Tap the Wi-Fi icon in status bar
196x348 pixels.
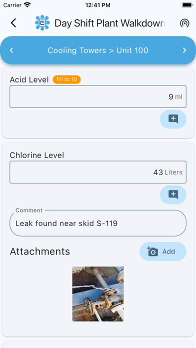point(27,5)
